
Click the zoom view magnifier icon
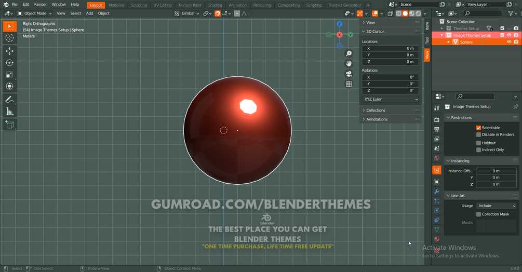[x=349, y=53]
